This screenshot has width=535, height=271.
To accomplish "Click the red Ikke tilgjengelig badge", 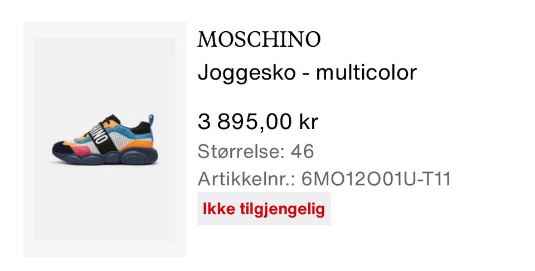I will pos(264,209).
